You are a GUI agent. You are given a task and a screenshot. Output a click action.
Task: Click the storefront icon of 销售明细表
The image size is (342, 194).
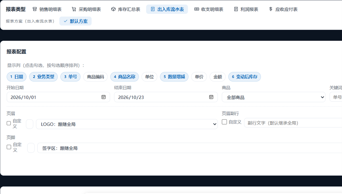click(35, 9)
